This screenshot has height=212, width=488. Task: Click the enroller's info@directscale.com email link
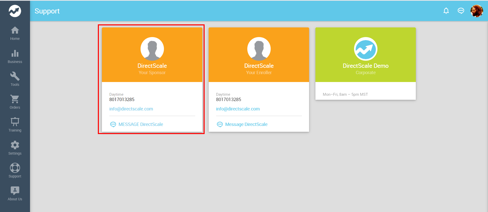[238, 109]
